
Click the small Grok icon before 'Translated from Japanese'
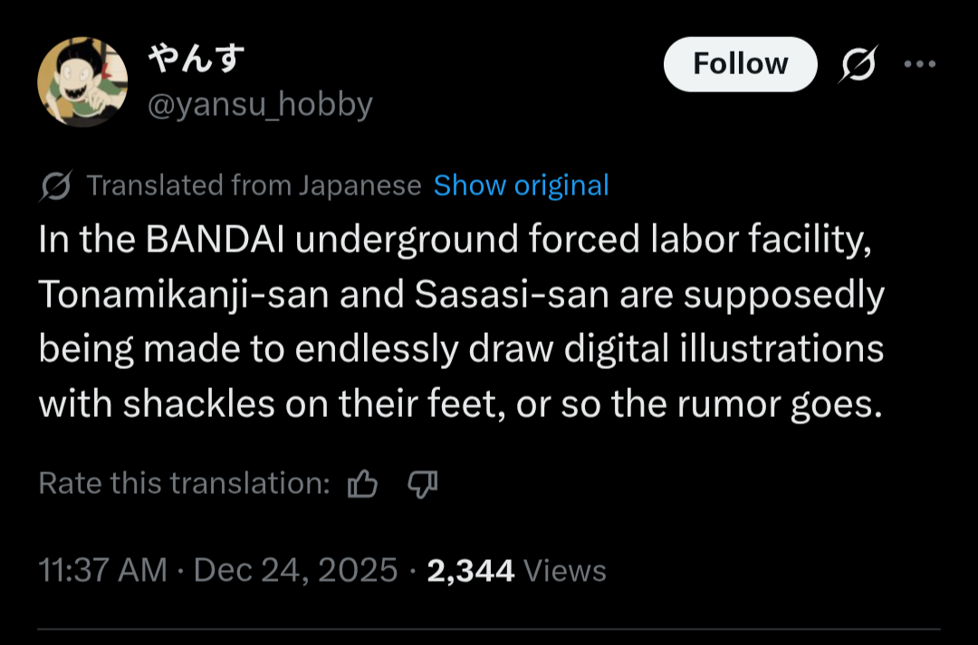pos(57,186)
